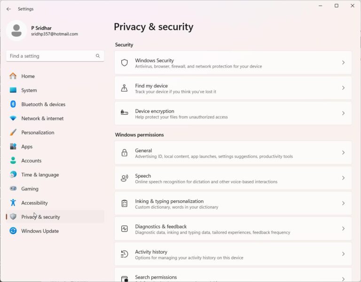The height and width of the screenshot is (282, 361).
Task: Click the Gaming label in sidebar
Action: click(30, 189)
